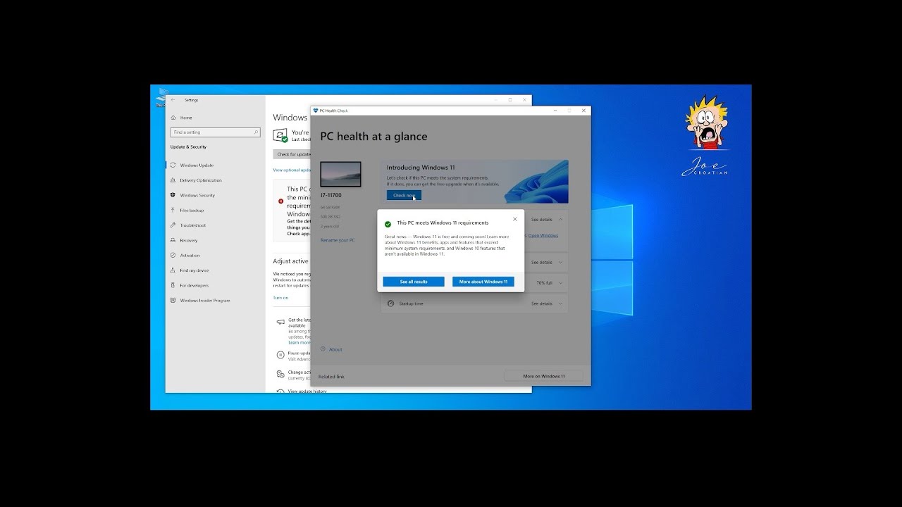The height and width of the screenshot is (507, 902).
Task: Click See all results in the dialog
Action: 414,282
